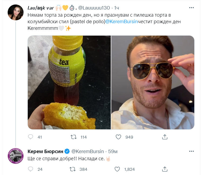Share Kerem Bursin's reply

(165, 169)
